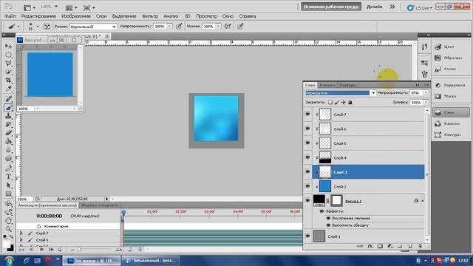Toggle visibility of Фигура 1 layer
Screen dimensions: 473x266
(x=307, y=200)
